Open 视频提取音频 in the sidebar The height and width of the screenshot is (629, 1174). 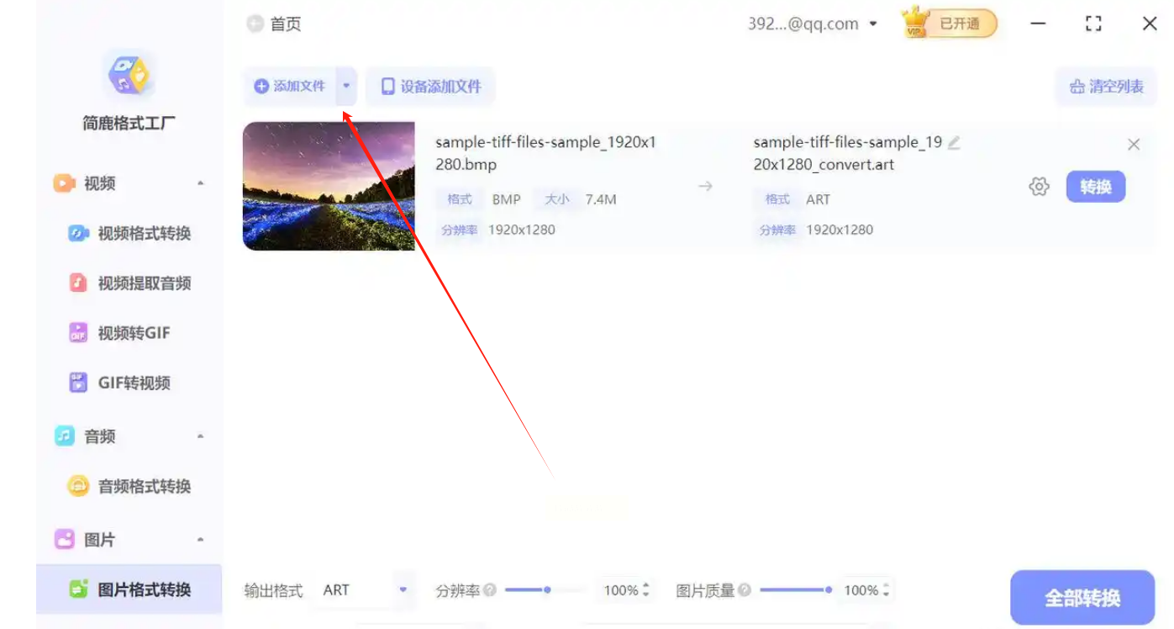point(130,283)
